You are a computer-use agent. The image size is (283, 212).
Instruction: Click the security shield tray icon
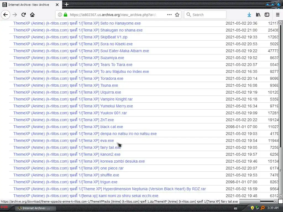tap(252, 208)
